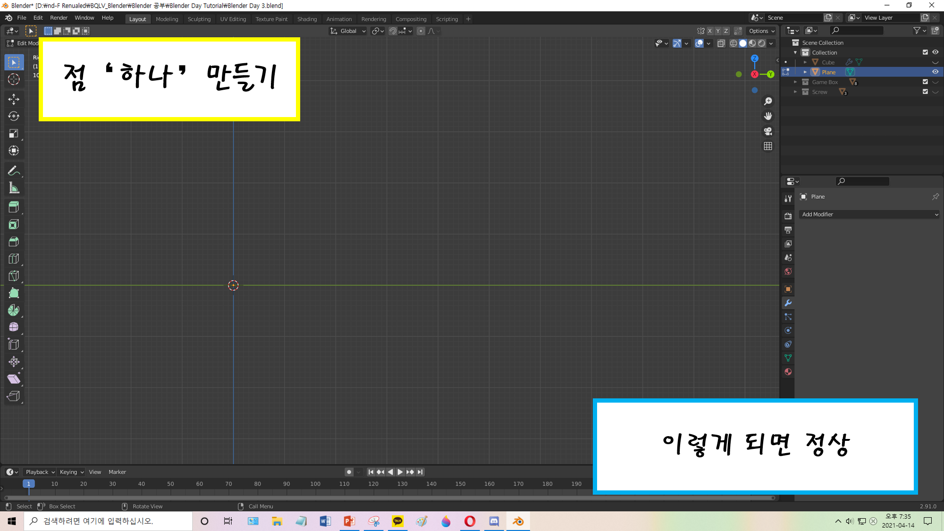Select the Extrude Region tool
Viewport: 944px width, 531px height.
tap(14, 207)
